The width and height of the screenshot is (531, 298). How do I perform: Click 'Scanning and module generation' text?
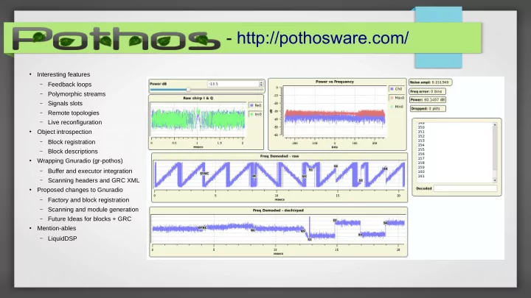(x=93, y=210)
